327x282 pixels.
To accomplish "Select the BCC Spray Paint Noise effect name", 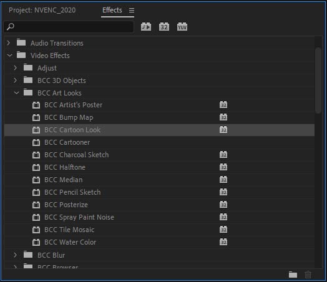I will [x=79, y=217].
